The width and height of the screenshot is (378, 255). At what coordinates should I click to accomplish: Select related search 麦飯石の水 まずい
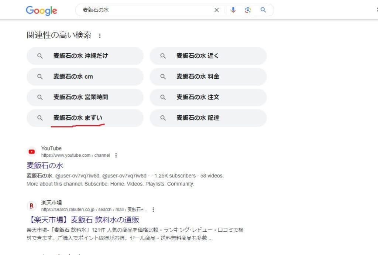(x=85, y=118)
